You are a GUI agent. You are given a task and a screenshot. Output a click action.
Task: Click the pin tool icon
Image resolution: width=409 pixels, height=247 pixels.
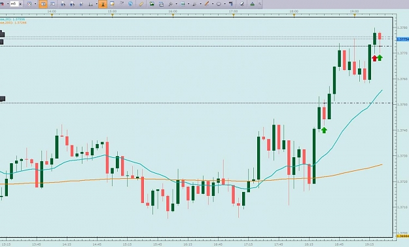tap(171, 4)
